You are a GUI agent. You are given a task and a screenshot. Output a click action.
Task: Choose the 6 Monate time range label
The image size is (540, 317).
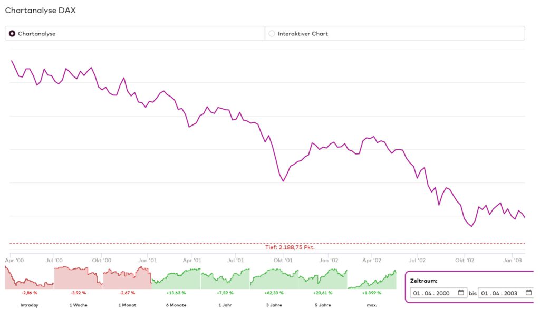tap(176, 305)
